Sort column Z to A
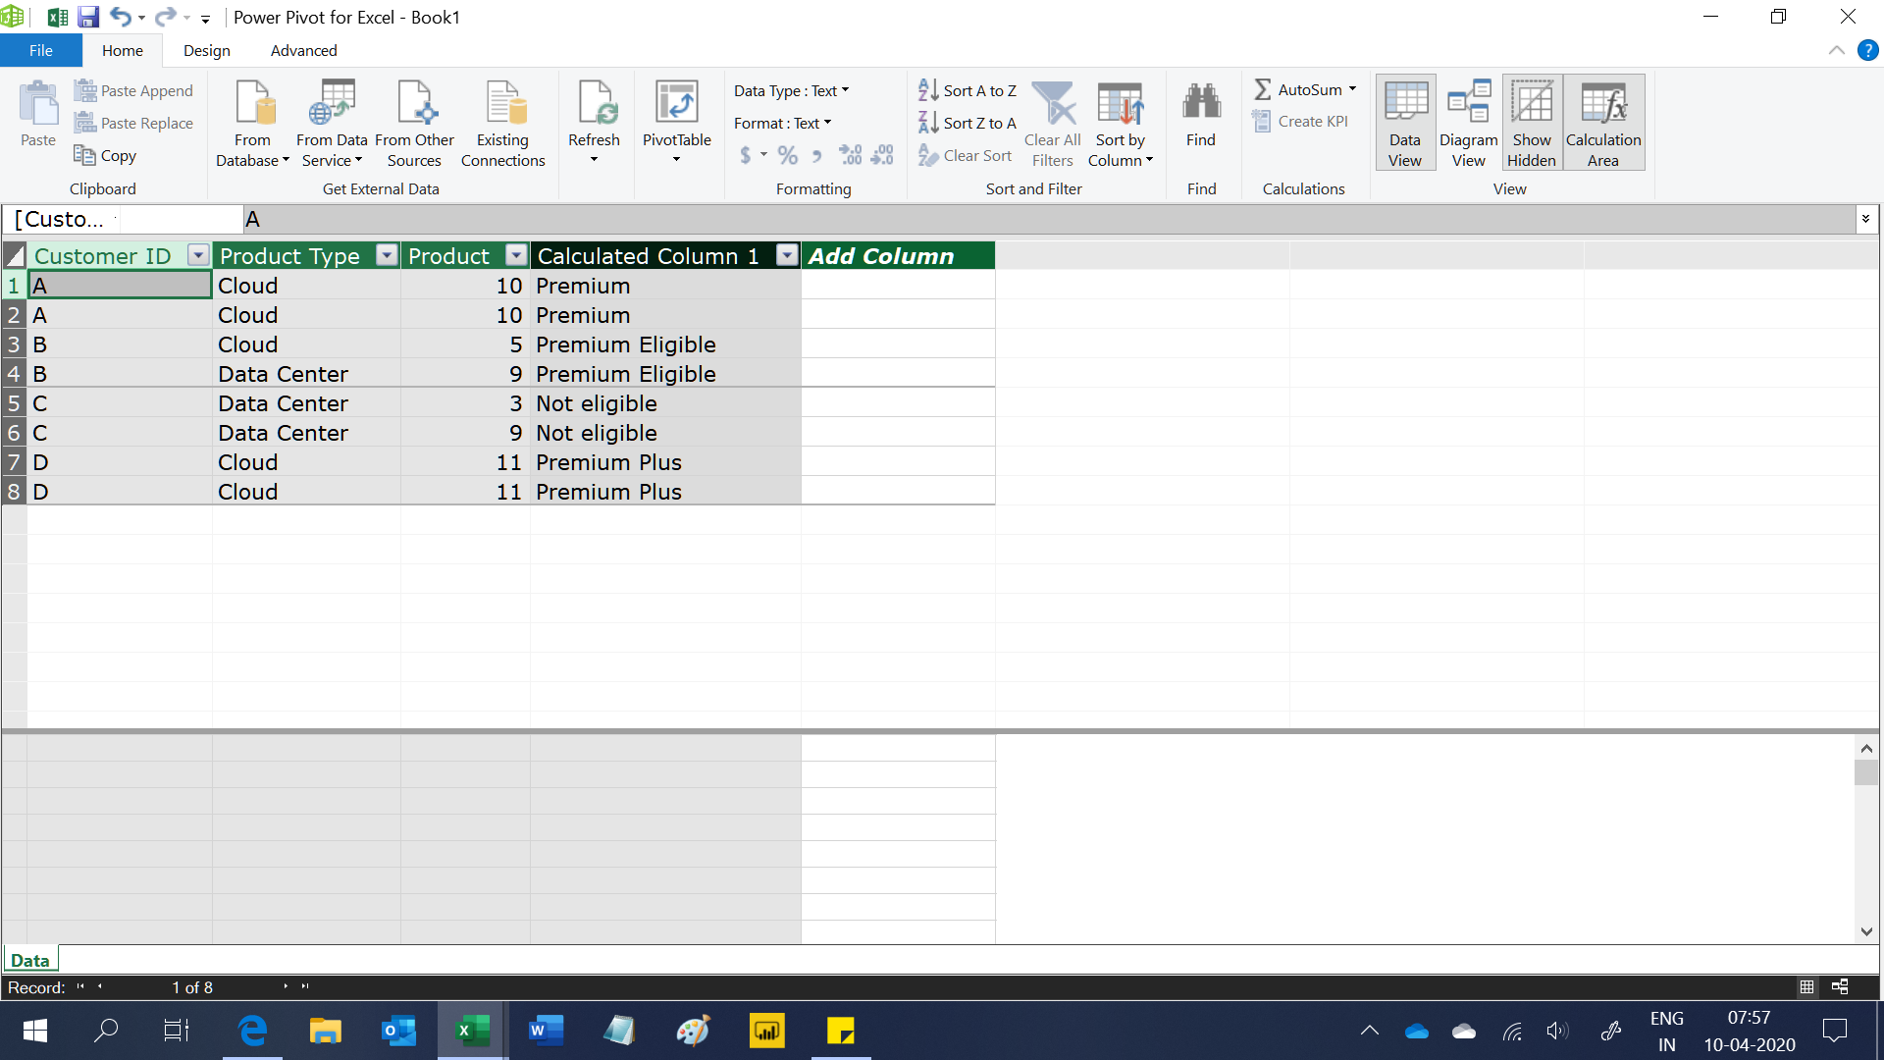 click(x=968, y=123)
